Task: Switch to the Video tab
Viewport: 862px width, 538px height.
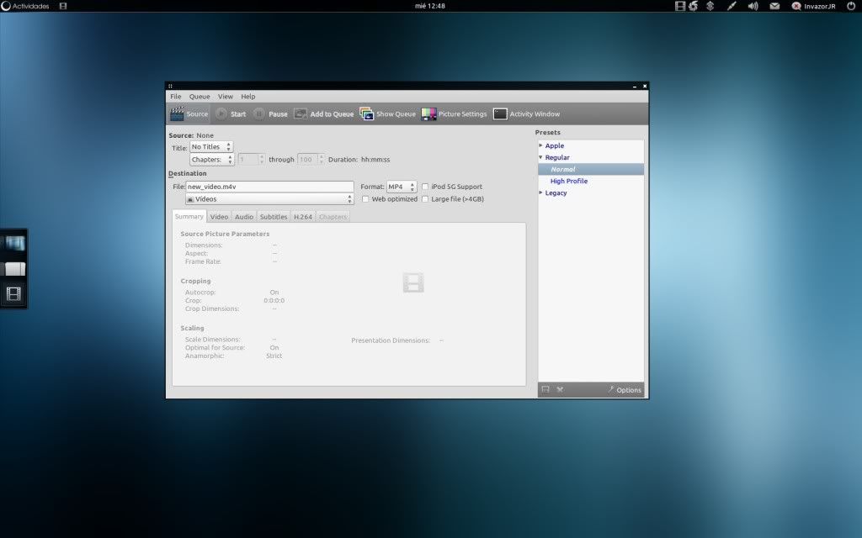Action: 219,216
